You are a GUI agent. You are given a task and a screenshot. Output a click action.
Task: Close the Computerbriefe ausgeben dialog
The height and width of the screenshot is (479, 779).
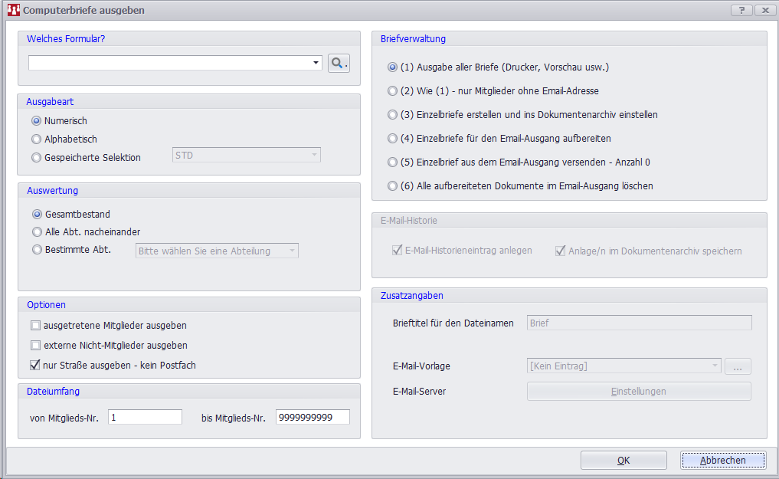(x=764, y=10)
